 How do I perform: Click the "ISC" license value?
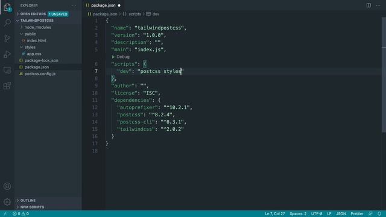click(x=150, y=93)
